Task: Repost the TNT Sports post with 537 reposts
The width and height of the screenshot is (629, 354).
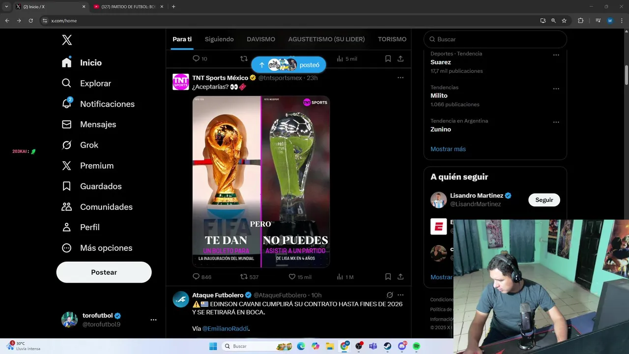Action: click(x=249, y=277)
